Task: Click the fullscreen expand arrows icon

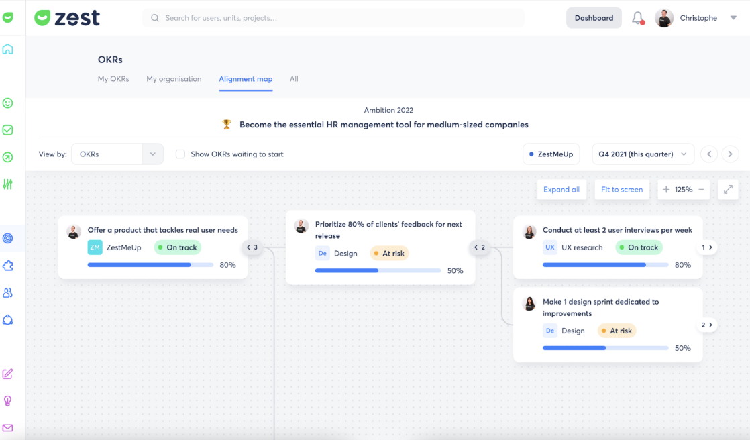Action: tap(728, 190)
